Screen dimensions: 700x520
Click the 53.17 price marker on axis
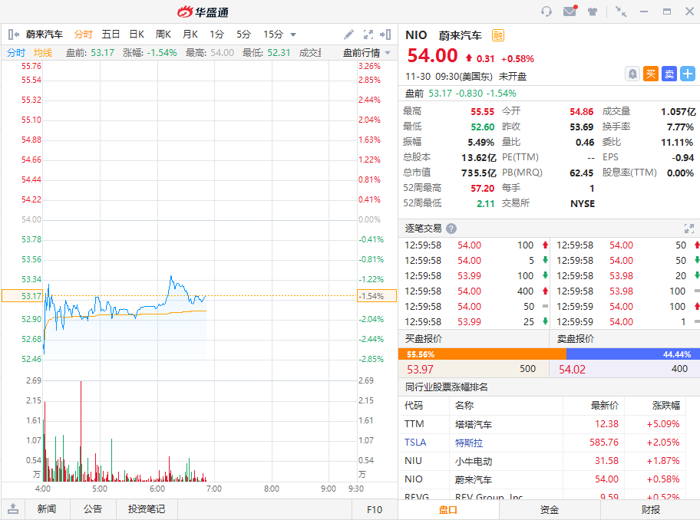tap(22, 296)
